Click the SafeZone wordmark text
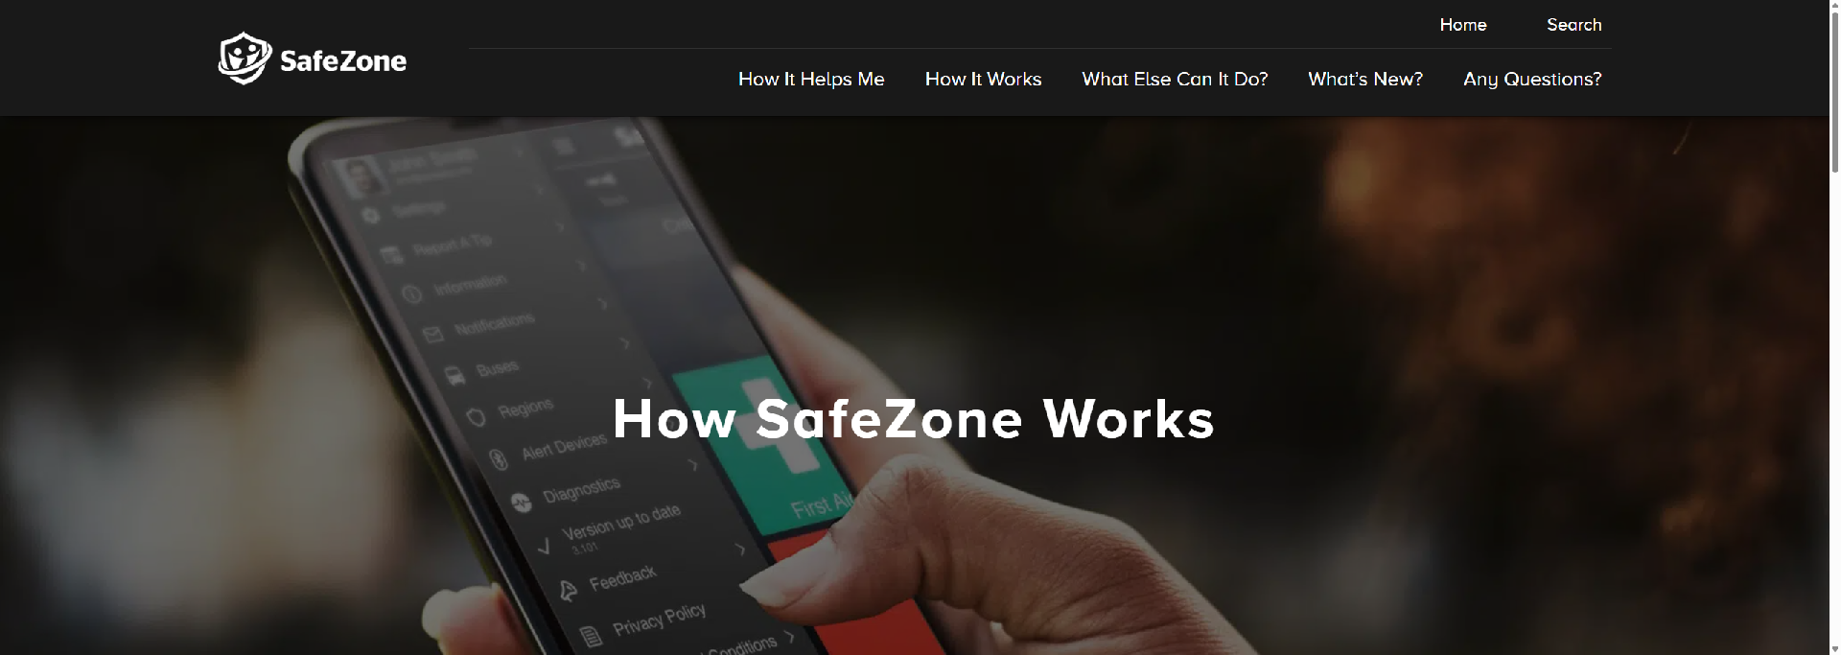The image size is (1841, 655). pyautogui.click(x=343, y=61)
